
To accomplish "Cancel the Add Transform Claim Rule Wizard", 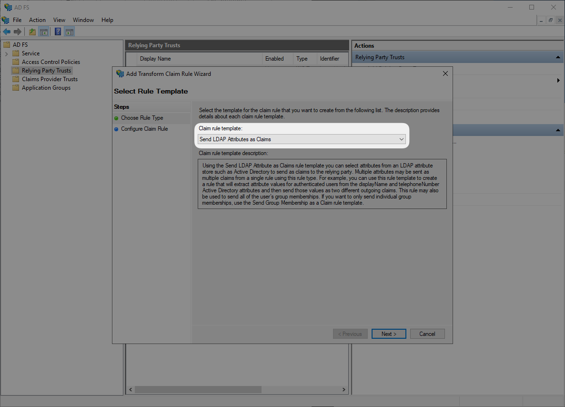I will click(x=427, y=334).
